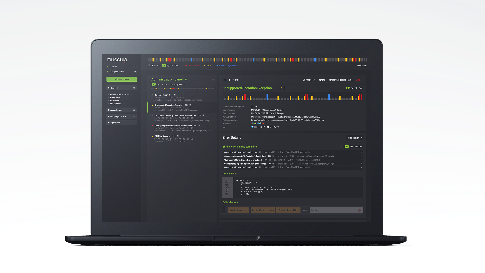Select Home view under Seite6.com

(x=115, y=97)
